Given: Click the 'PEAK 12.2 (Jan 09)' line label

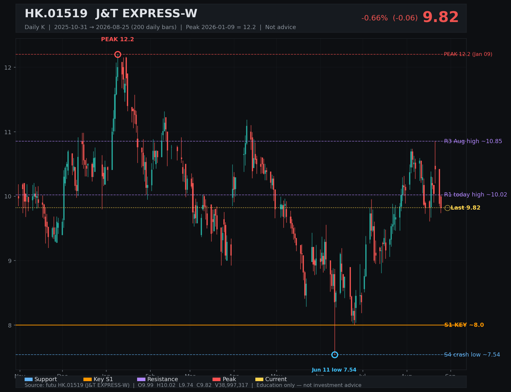Looking at the screenshot, I should 468,54.
